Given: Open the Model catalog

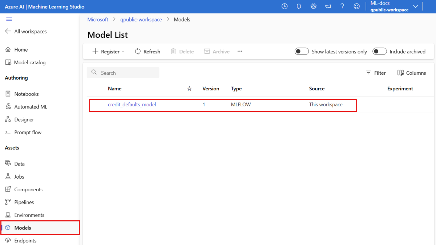Looking at the screenshot, I should click(x=29, y=62).
